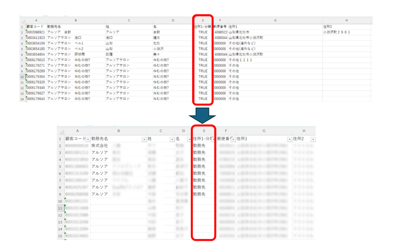Select column G header in upper table
Image resolution: width=415 pixels, height=242 pixels.
275,20
